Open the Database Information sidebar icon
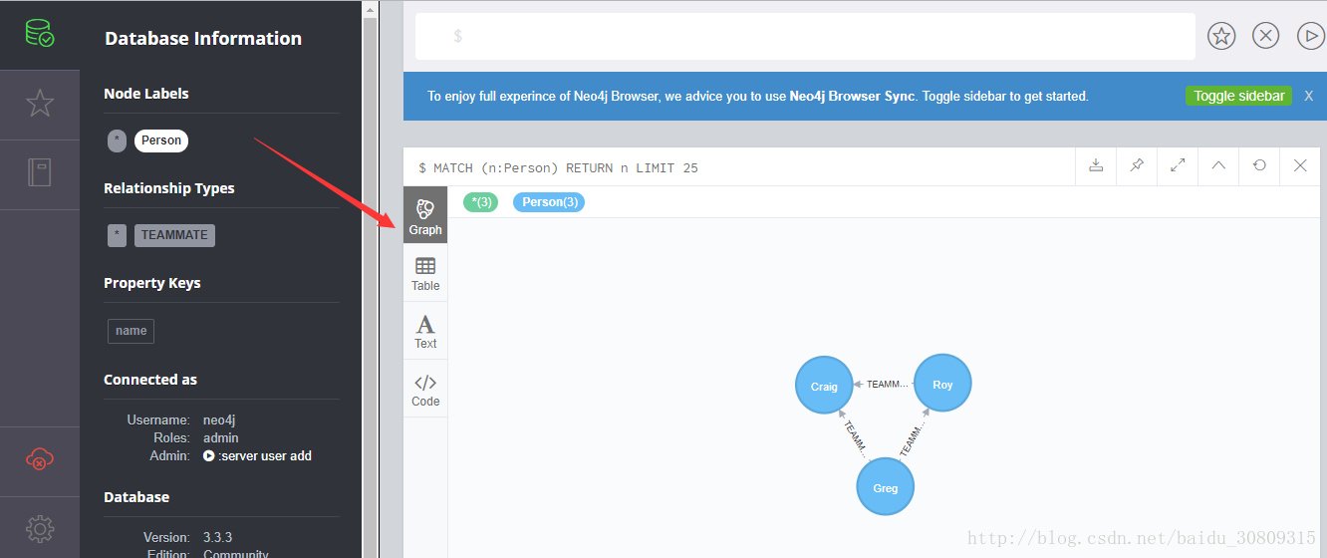 pyautogui.click(x=40, y=34)
